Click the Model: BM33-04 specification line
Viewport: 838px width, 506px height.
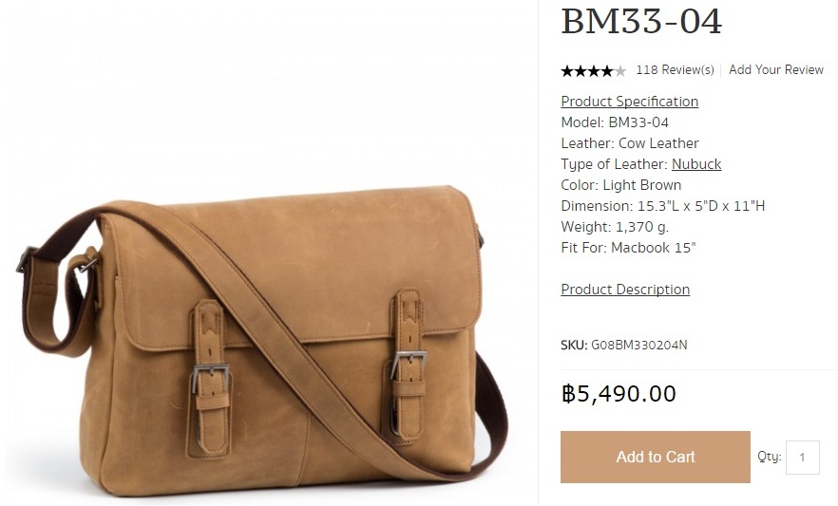point(615,122)
